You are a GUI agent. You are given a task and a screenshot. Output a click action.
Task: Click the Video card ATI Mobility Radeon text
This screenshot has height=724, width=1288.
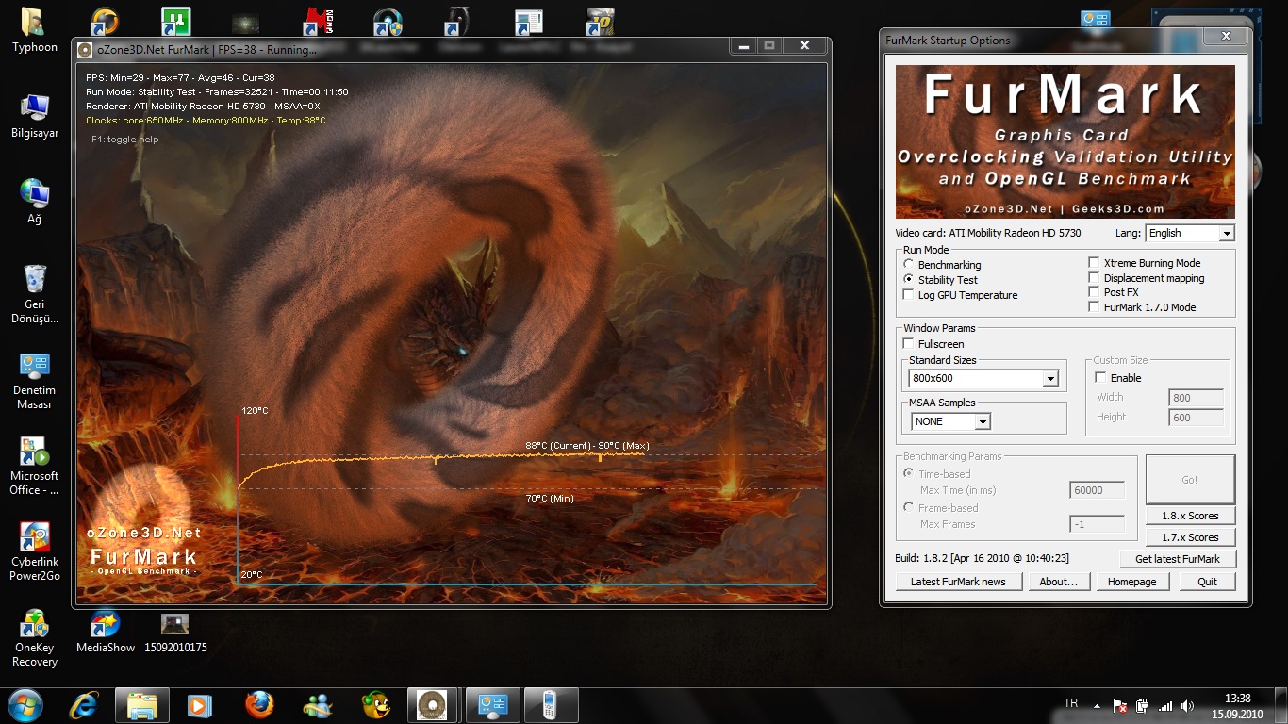pyautogui.click(x=988, y=233)
